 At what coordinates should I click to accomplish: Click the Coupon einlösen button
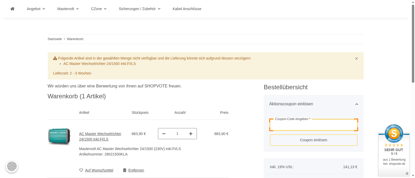tap(314, 140)
